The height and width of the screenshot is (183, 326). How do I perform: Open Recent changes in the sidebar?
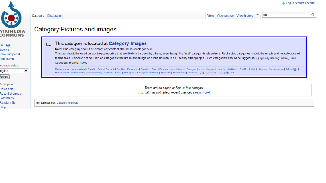click(10, 93)
